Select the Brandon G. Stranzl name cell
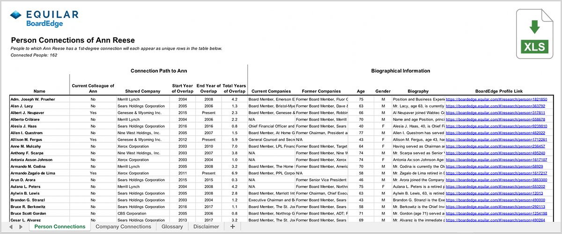 coord(39,199)
